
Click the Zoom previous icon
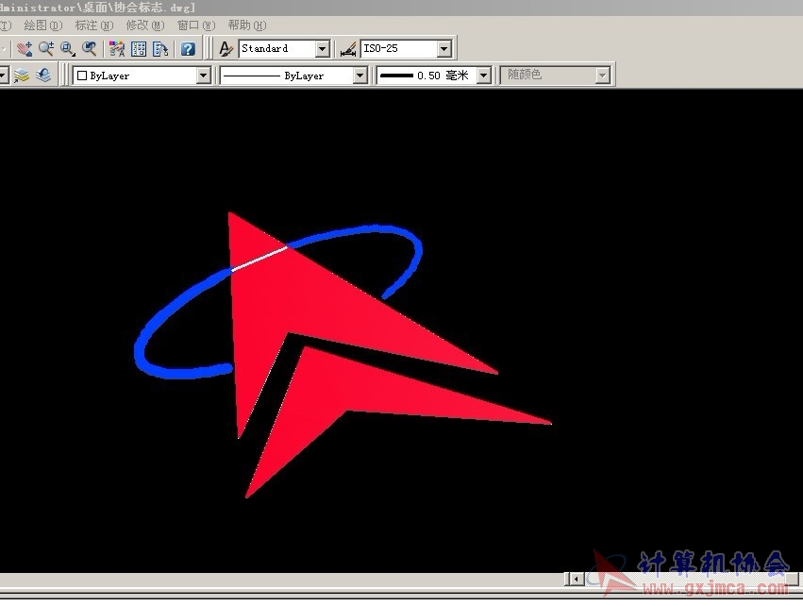point(89,49)
